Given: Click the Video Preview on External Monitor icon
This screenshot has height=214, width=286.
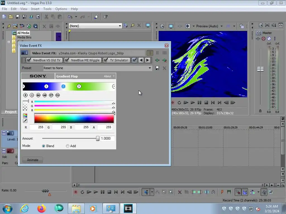Looking at the screenshot, I should [171, 26].
